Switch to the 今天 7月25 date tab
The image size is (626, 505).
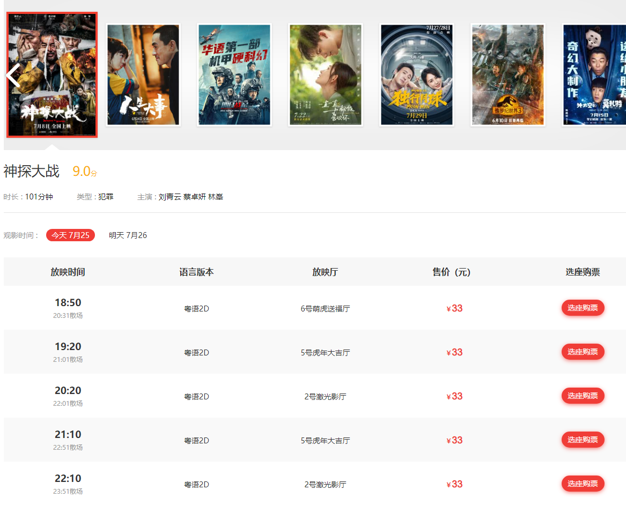70,235
